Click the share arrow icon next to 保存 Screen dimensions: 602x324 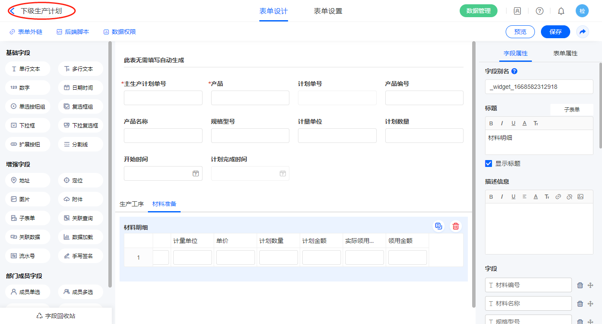582,32
